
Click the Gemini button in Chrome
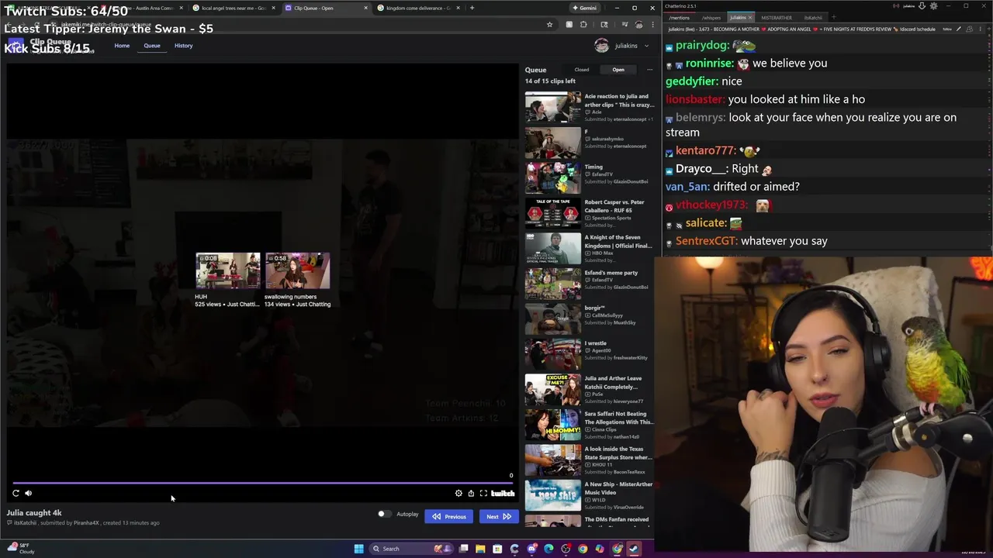tap(585, 8)
